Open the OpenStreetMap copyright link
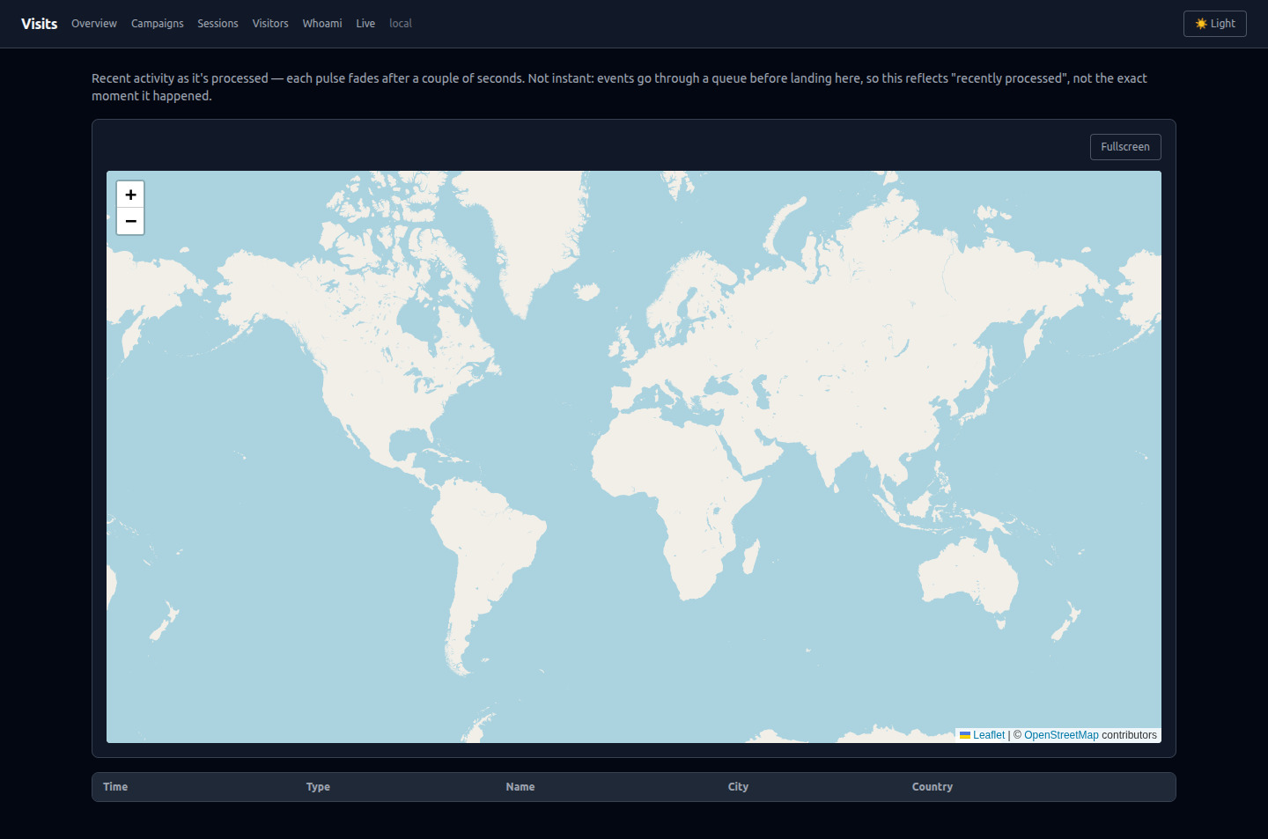Screen dimensions: 1268x839 pos(1061,735)
